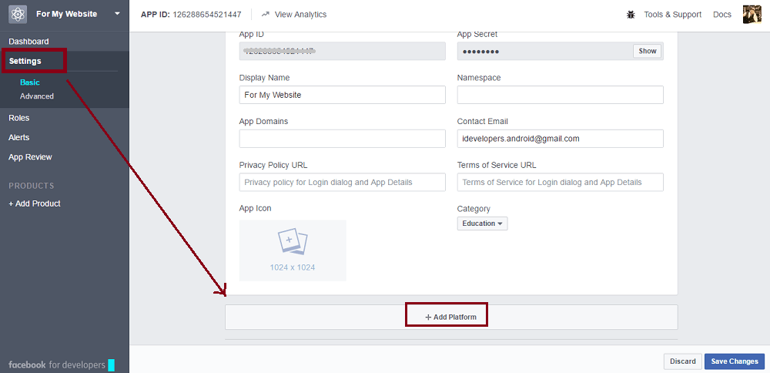This screenshot has height=373, width=770.
Task: Click the app atom logo icon
Action: coord(18,14)
